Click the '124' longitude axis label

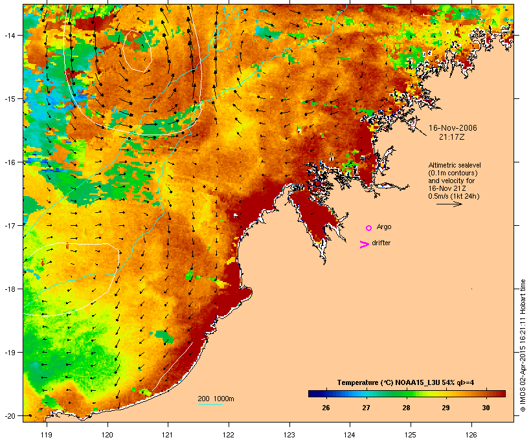[x=350, y=435]
